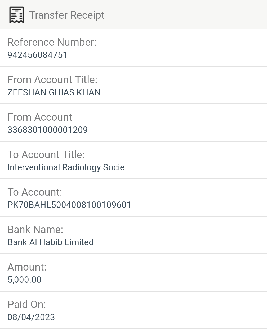Click the payment date 08/04/2023
This screenshot has height=329, width=267.
coord(31,317)
